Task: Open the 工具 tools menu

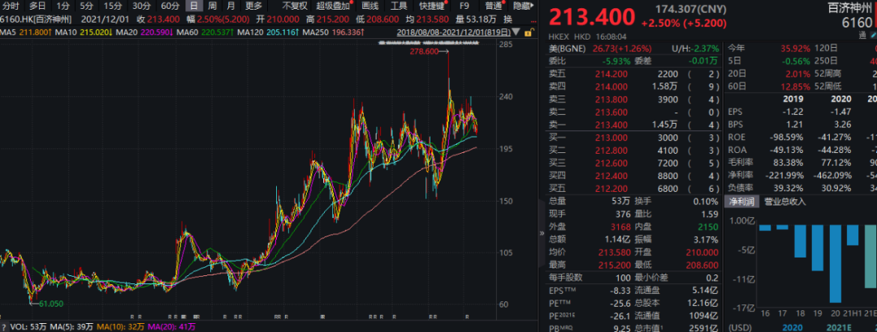Action: [x=399, y=6]
